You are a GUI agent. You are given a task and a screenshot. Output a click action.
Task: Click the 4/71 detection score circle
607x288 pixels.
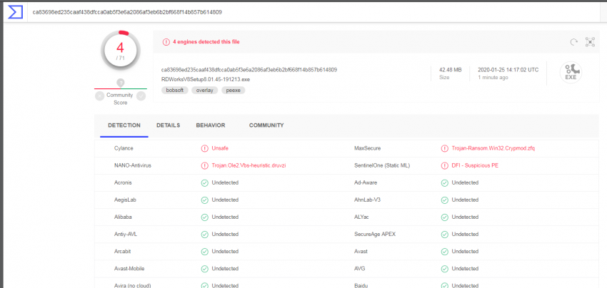click(121, 51)
